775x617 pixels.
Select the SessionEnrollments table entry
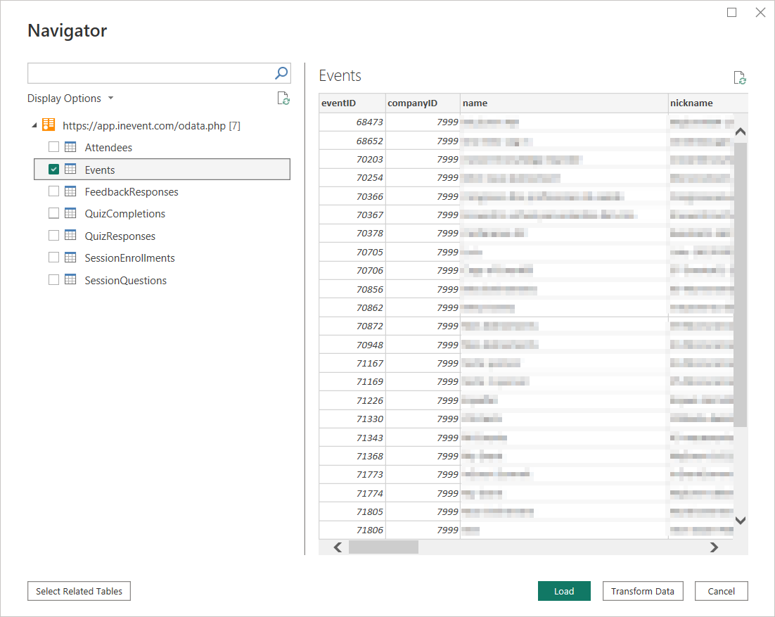[x=129, y=258]
